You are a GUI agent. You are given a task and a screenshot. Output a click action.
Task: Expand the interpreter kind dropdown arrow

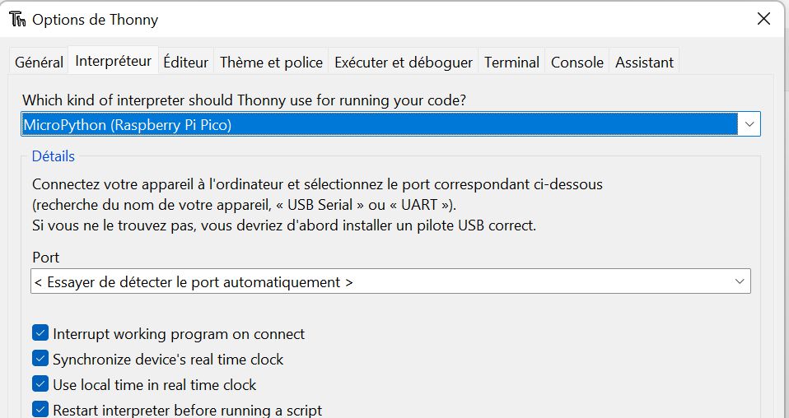pyautogui.click(x=749, y=124)
